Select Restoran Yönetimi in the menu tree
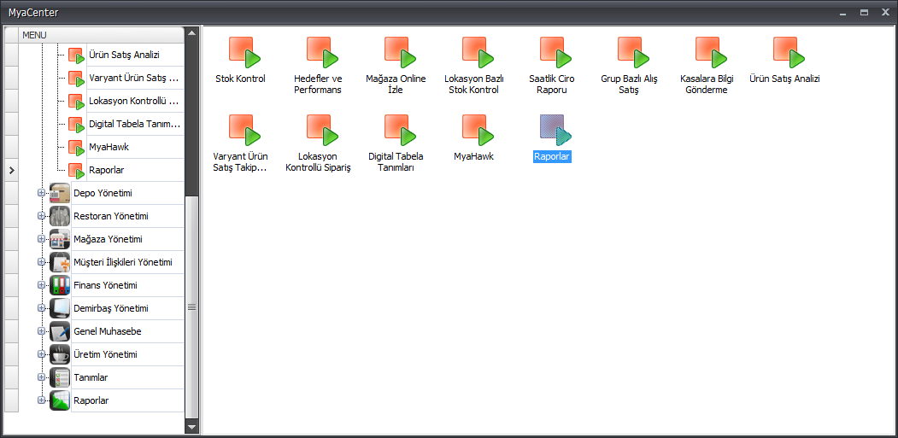 (x=111, y=216)
